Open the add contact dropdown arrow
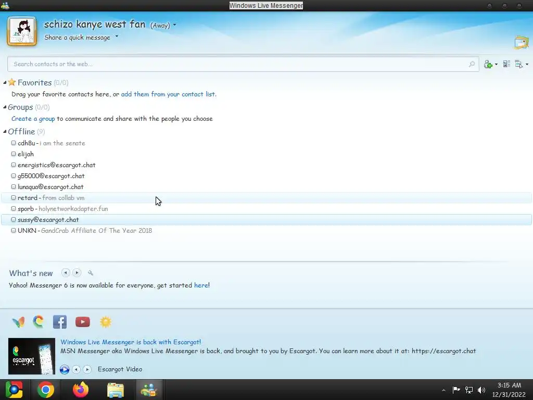The width and height of the screenshot is (533, 400). pos(496,64)
